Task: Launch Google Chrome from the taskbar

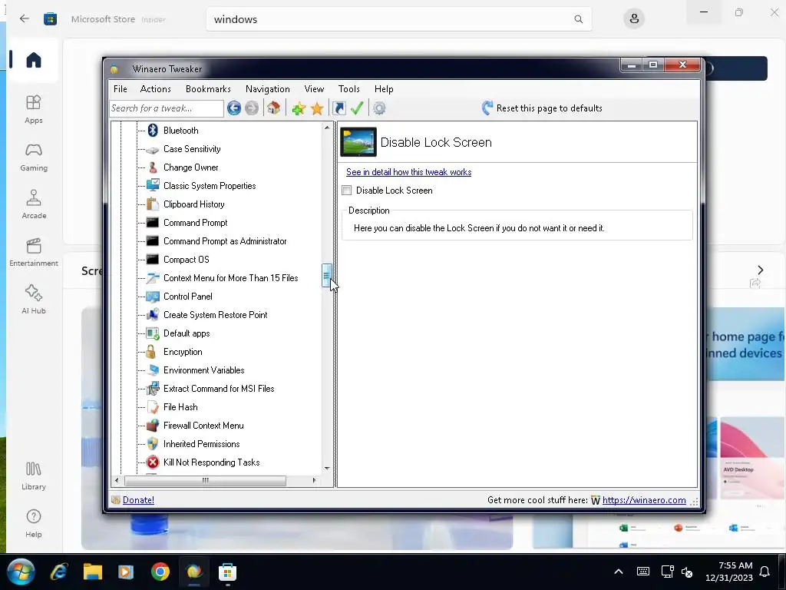Action: (x=160, y=572)
